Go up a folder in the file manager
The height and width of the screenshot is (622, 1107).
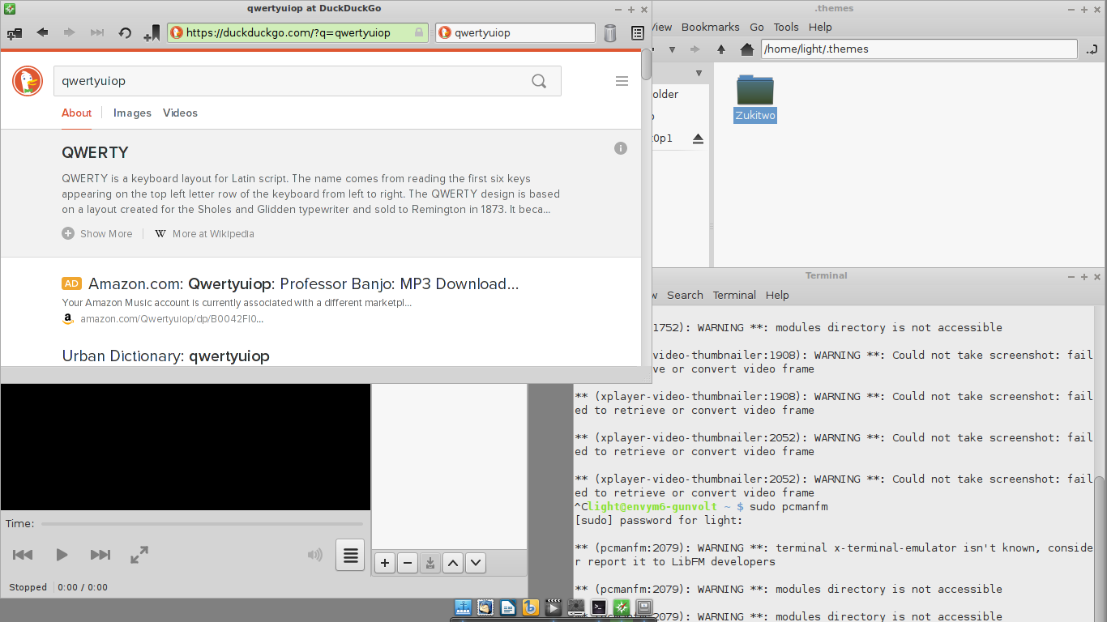pyautogui.click(x=721, y=49)
